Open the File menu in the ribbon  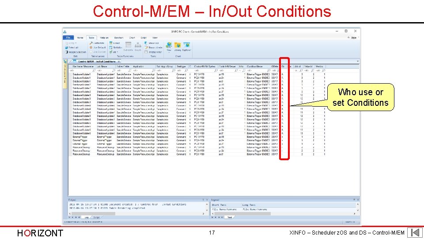coord(68,38)
